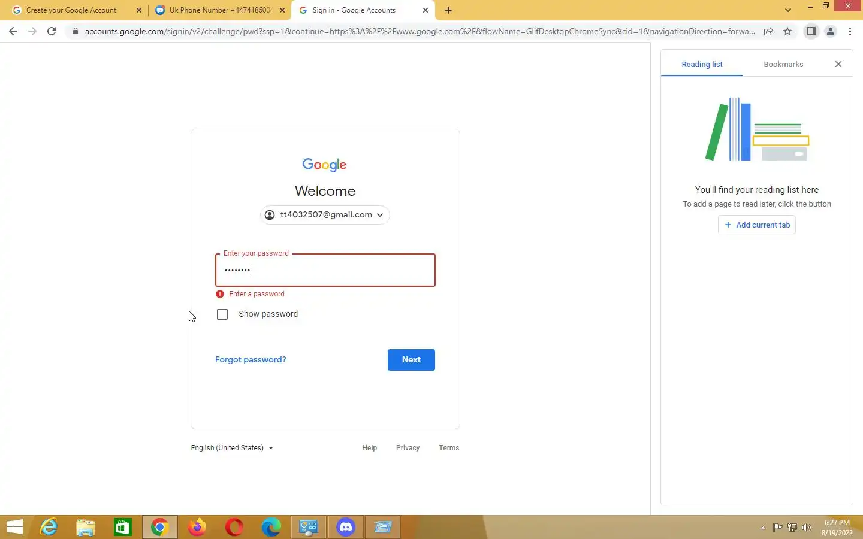Viewport: 863px width, 539px height.
Task: Click "You'll find your reading list here" text
Action: click(x=757, y=190)
